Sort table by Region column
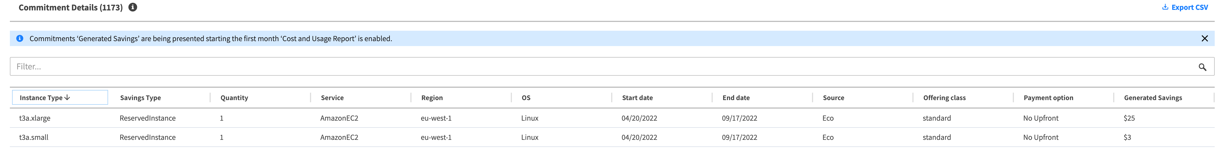1218x153 pixels. point(432,98)
